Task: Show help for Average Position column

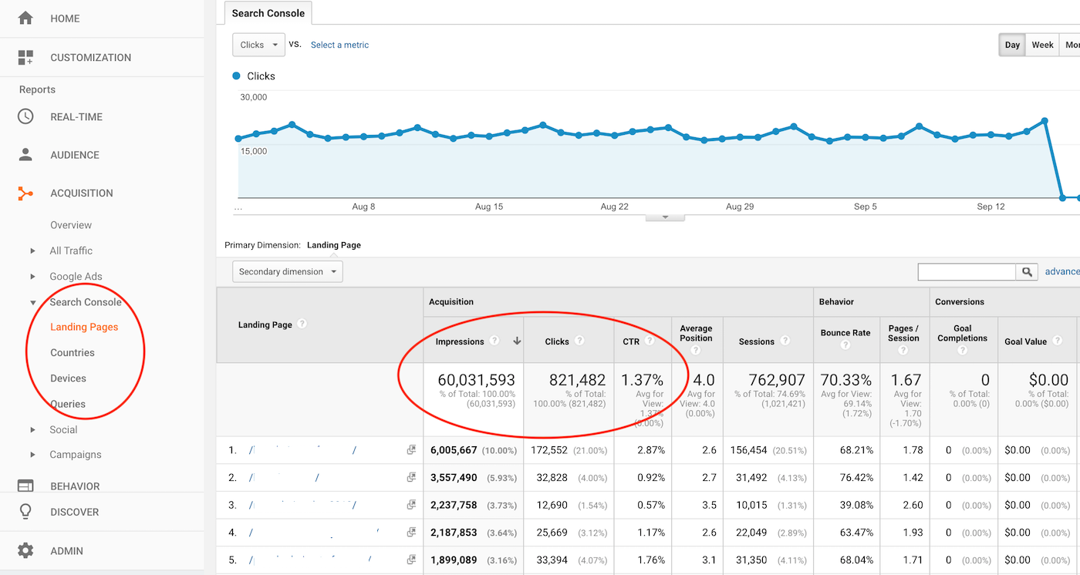Action: (x=696, y=350)
